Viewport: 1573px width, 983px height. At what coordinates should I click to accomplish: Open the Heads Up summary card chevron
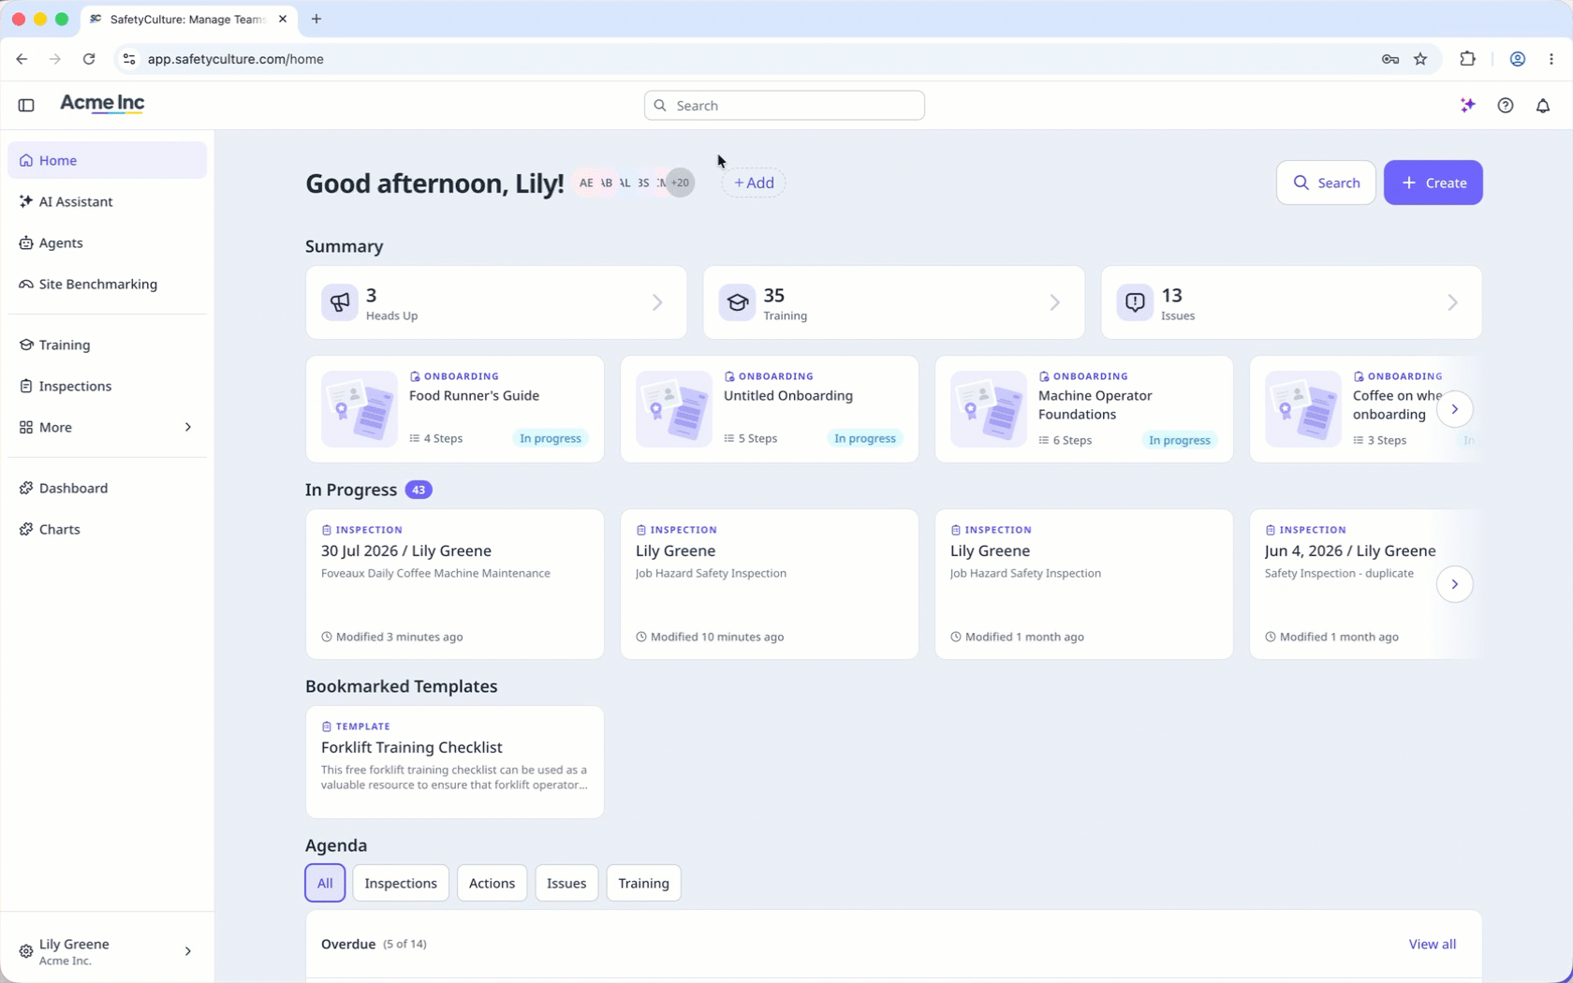657,302
